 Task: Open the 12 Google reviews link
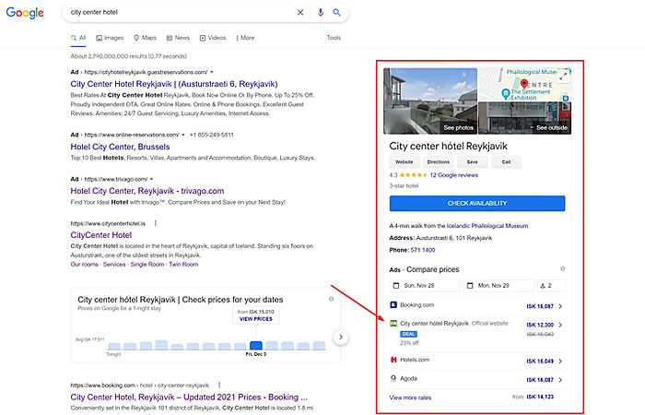453,175
